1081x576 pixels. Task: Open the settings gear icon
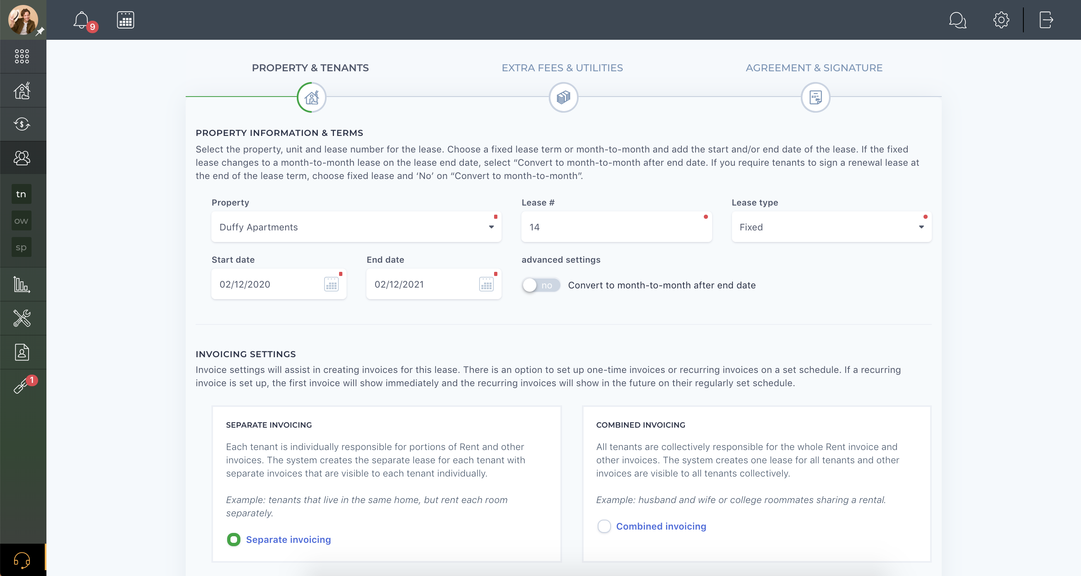1001,20
